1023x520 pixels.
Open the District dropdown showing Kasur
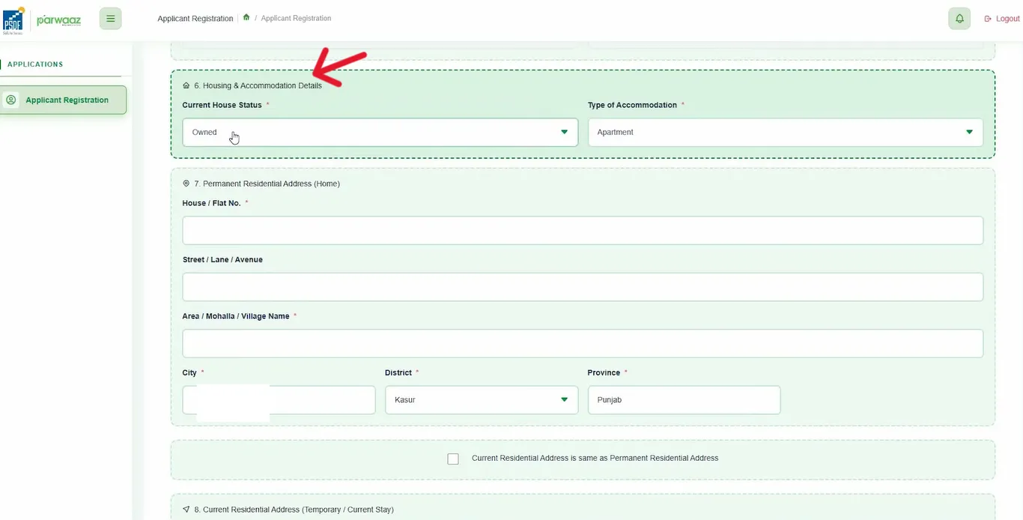(x=482, y=400)
